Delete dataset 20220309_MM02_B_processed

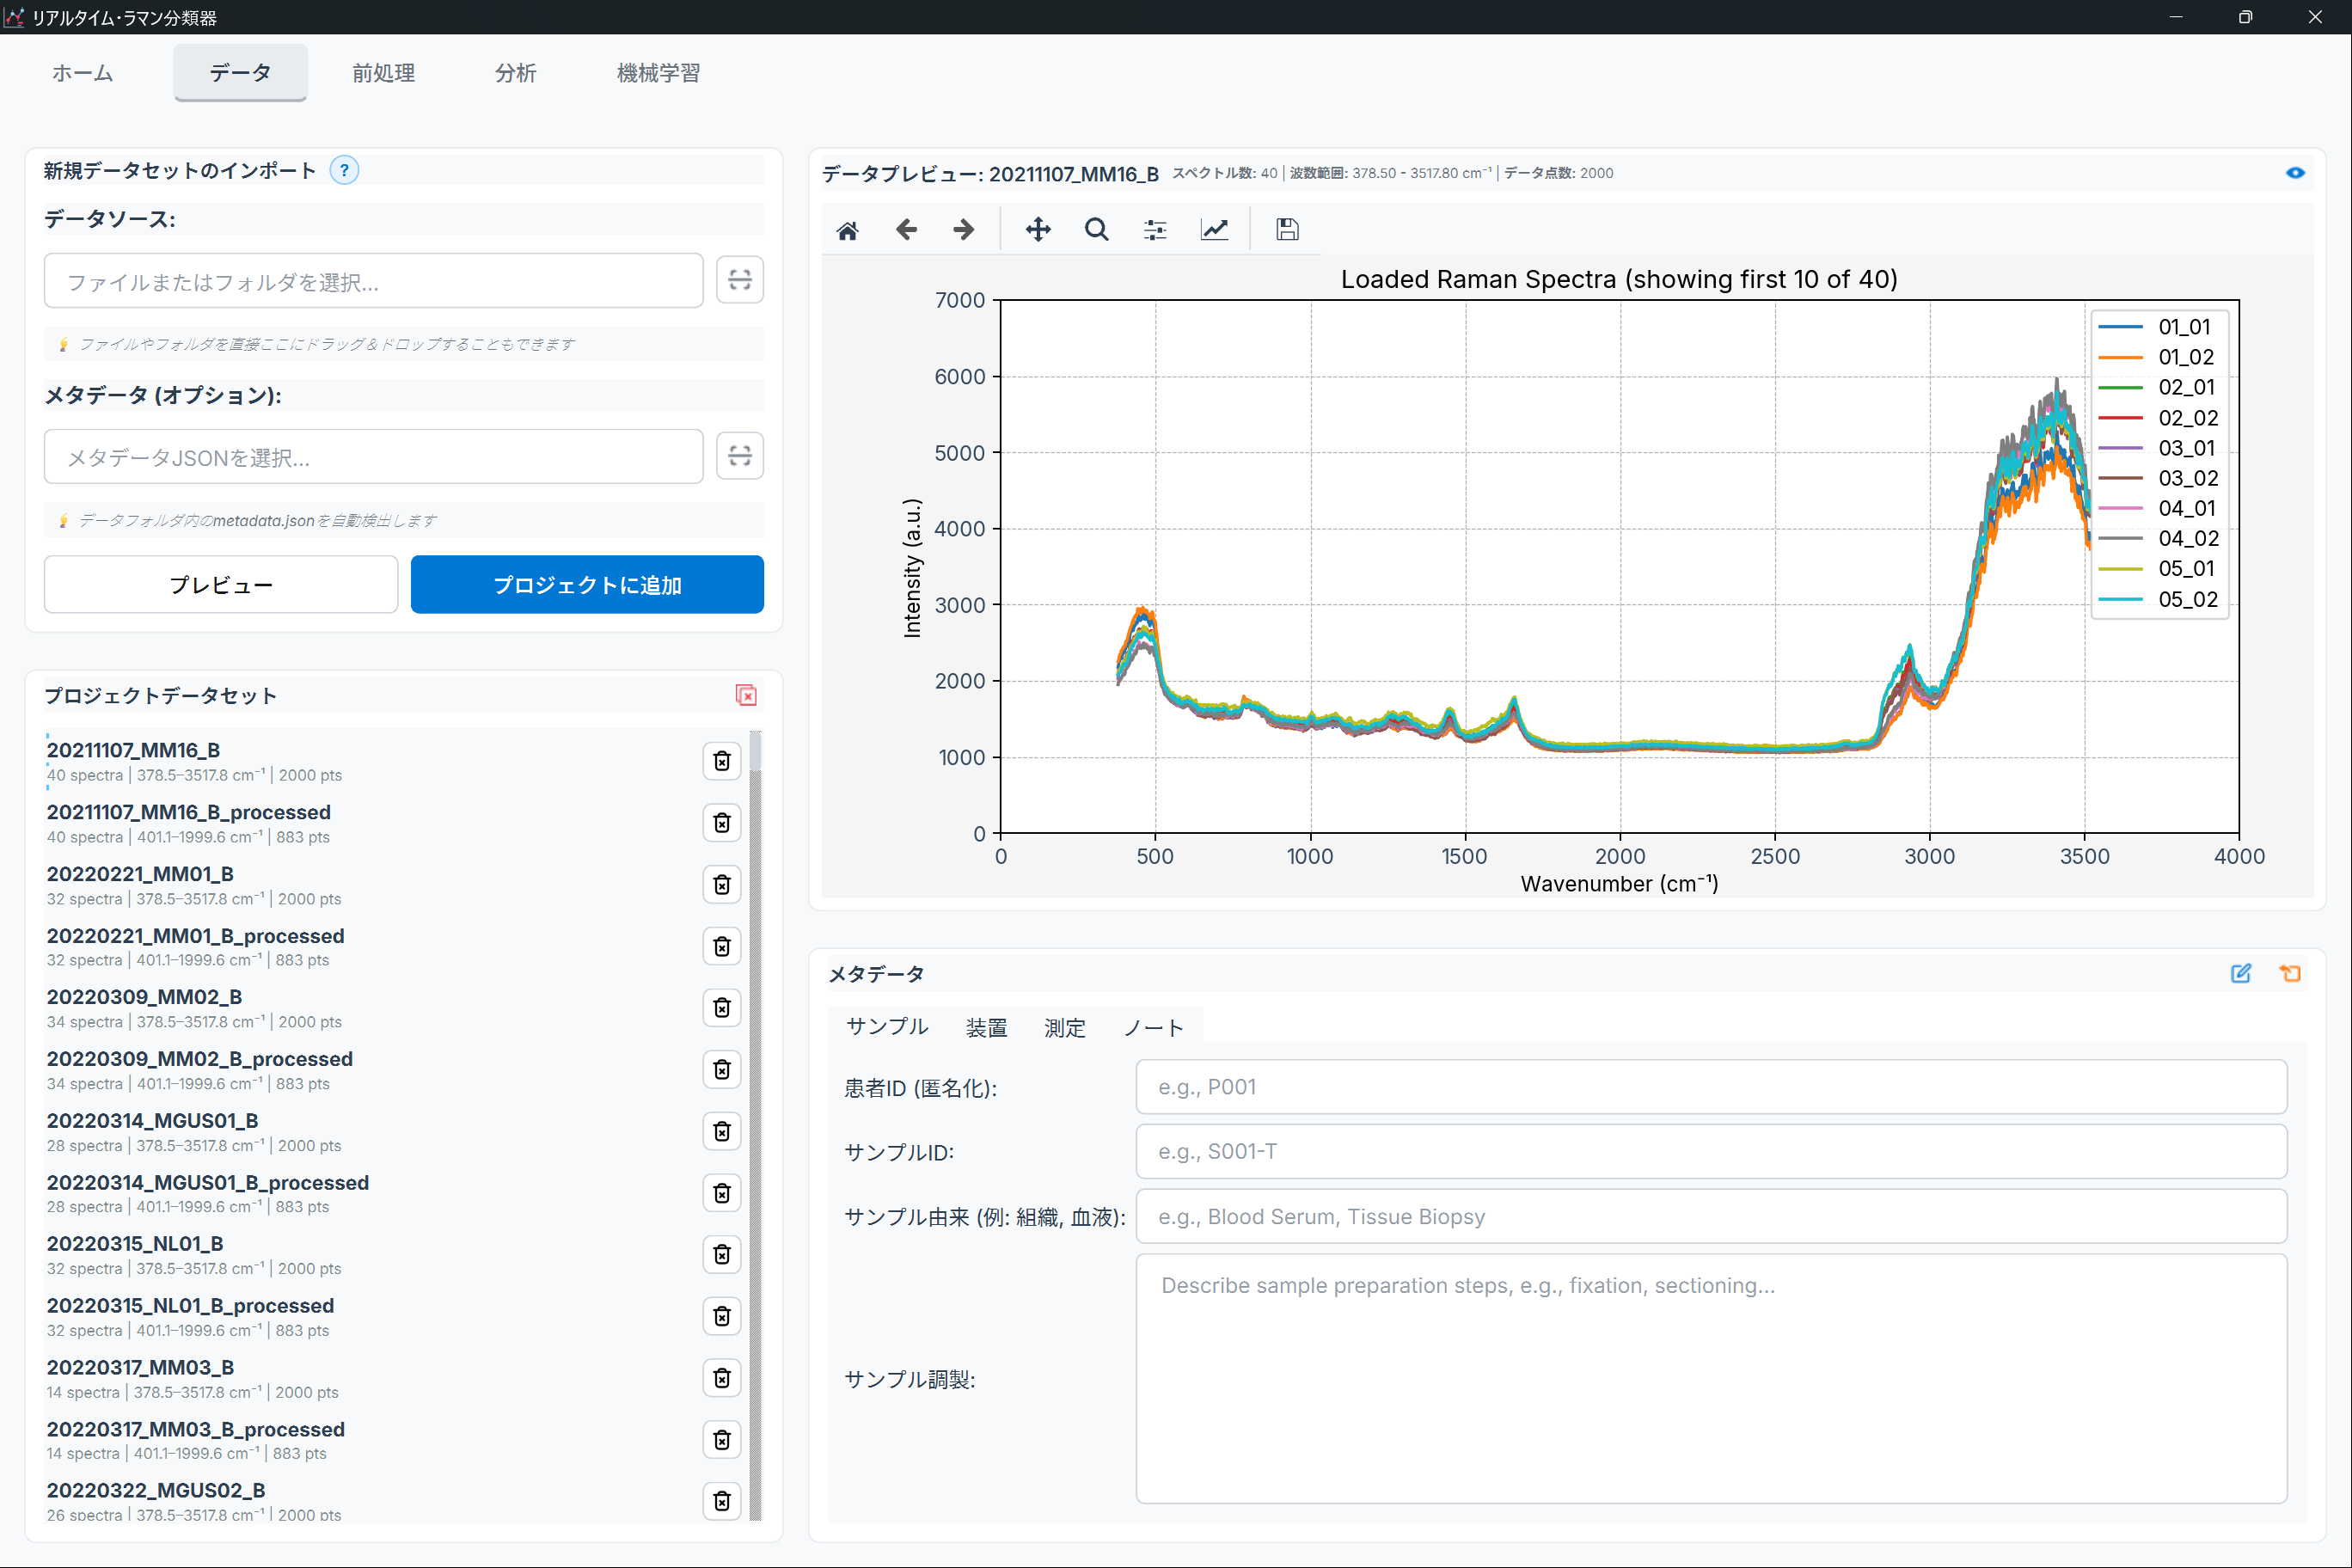(x=722, y=1070)
